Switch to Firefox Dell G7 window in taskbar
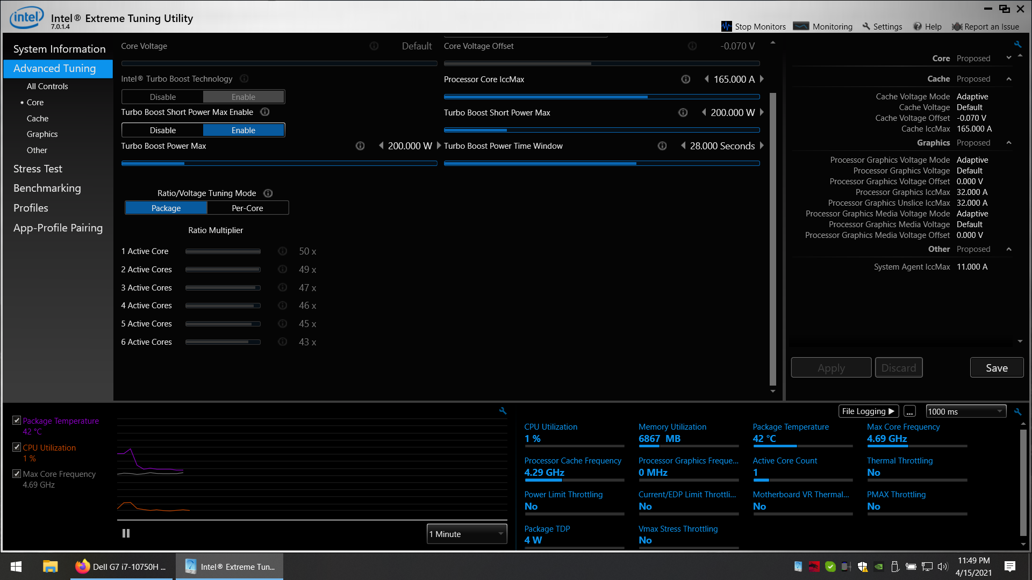This screenshot has height=580, width=1032. pos(121,567)
